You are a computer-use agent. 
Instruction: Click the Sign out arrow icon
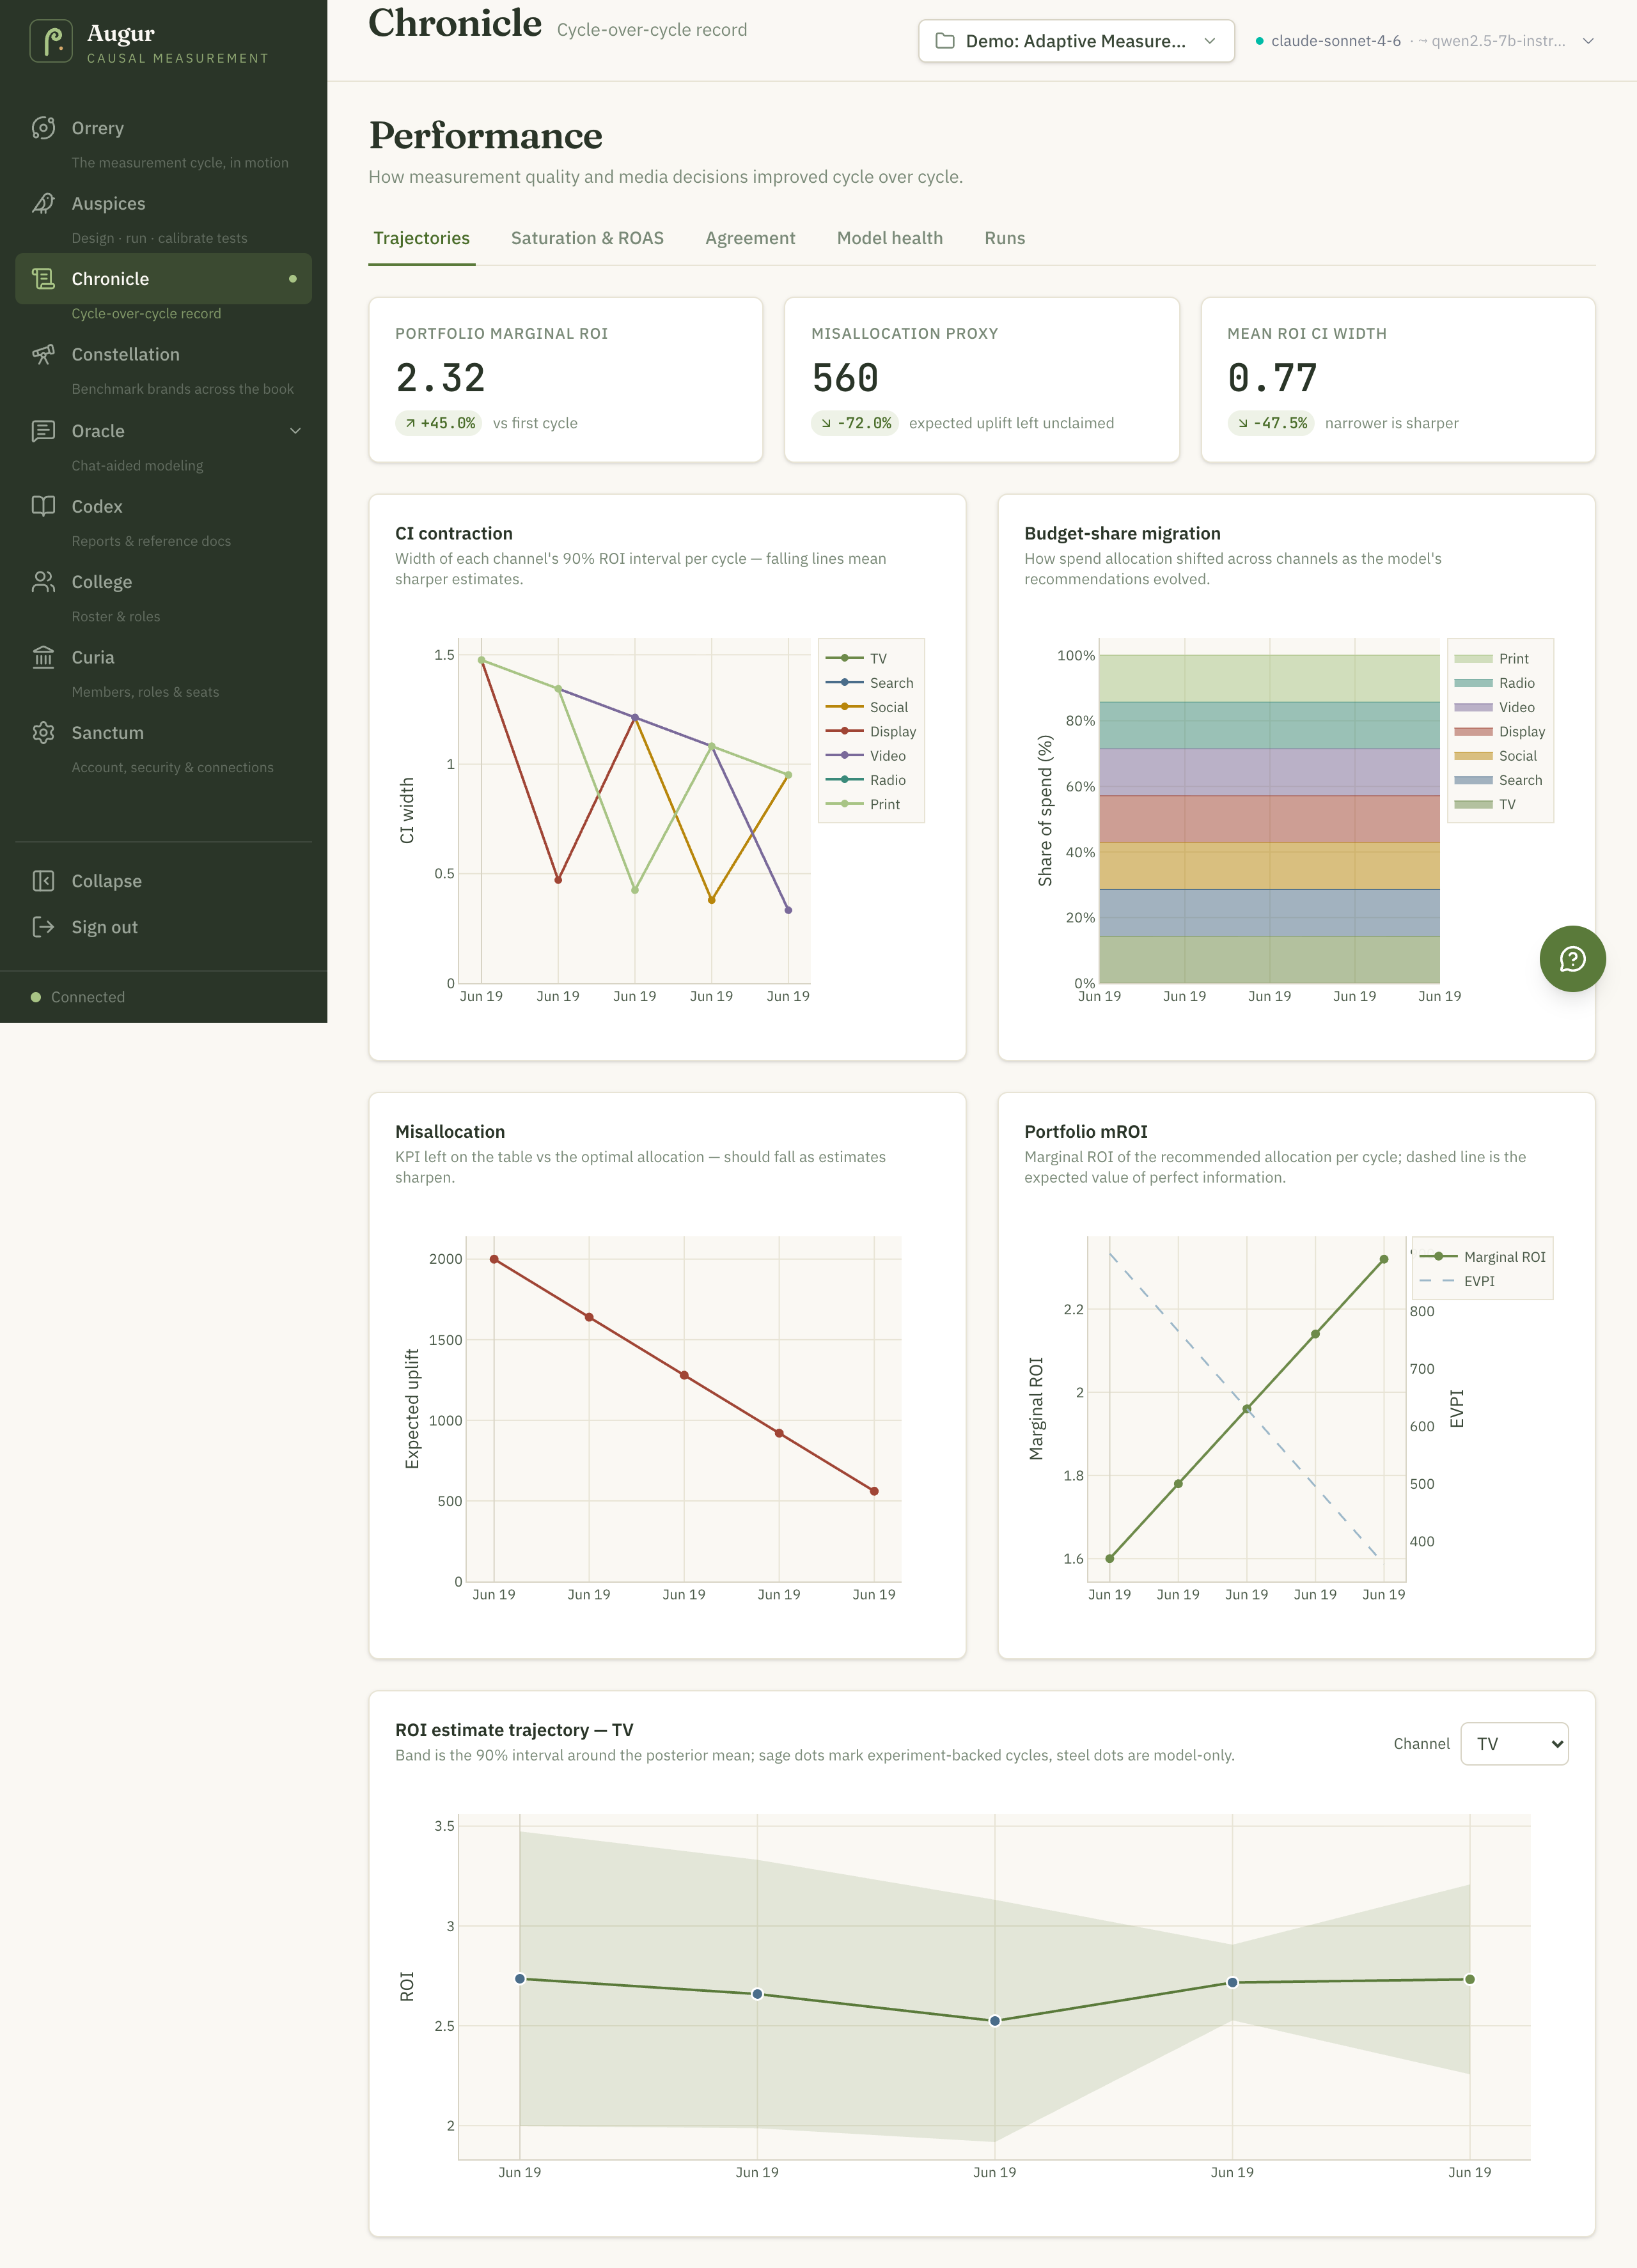pyautogui.click(x=43, y=927)
